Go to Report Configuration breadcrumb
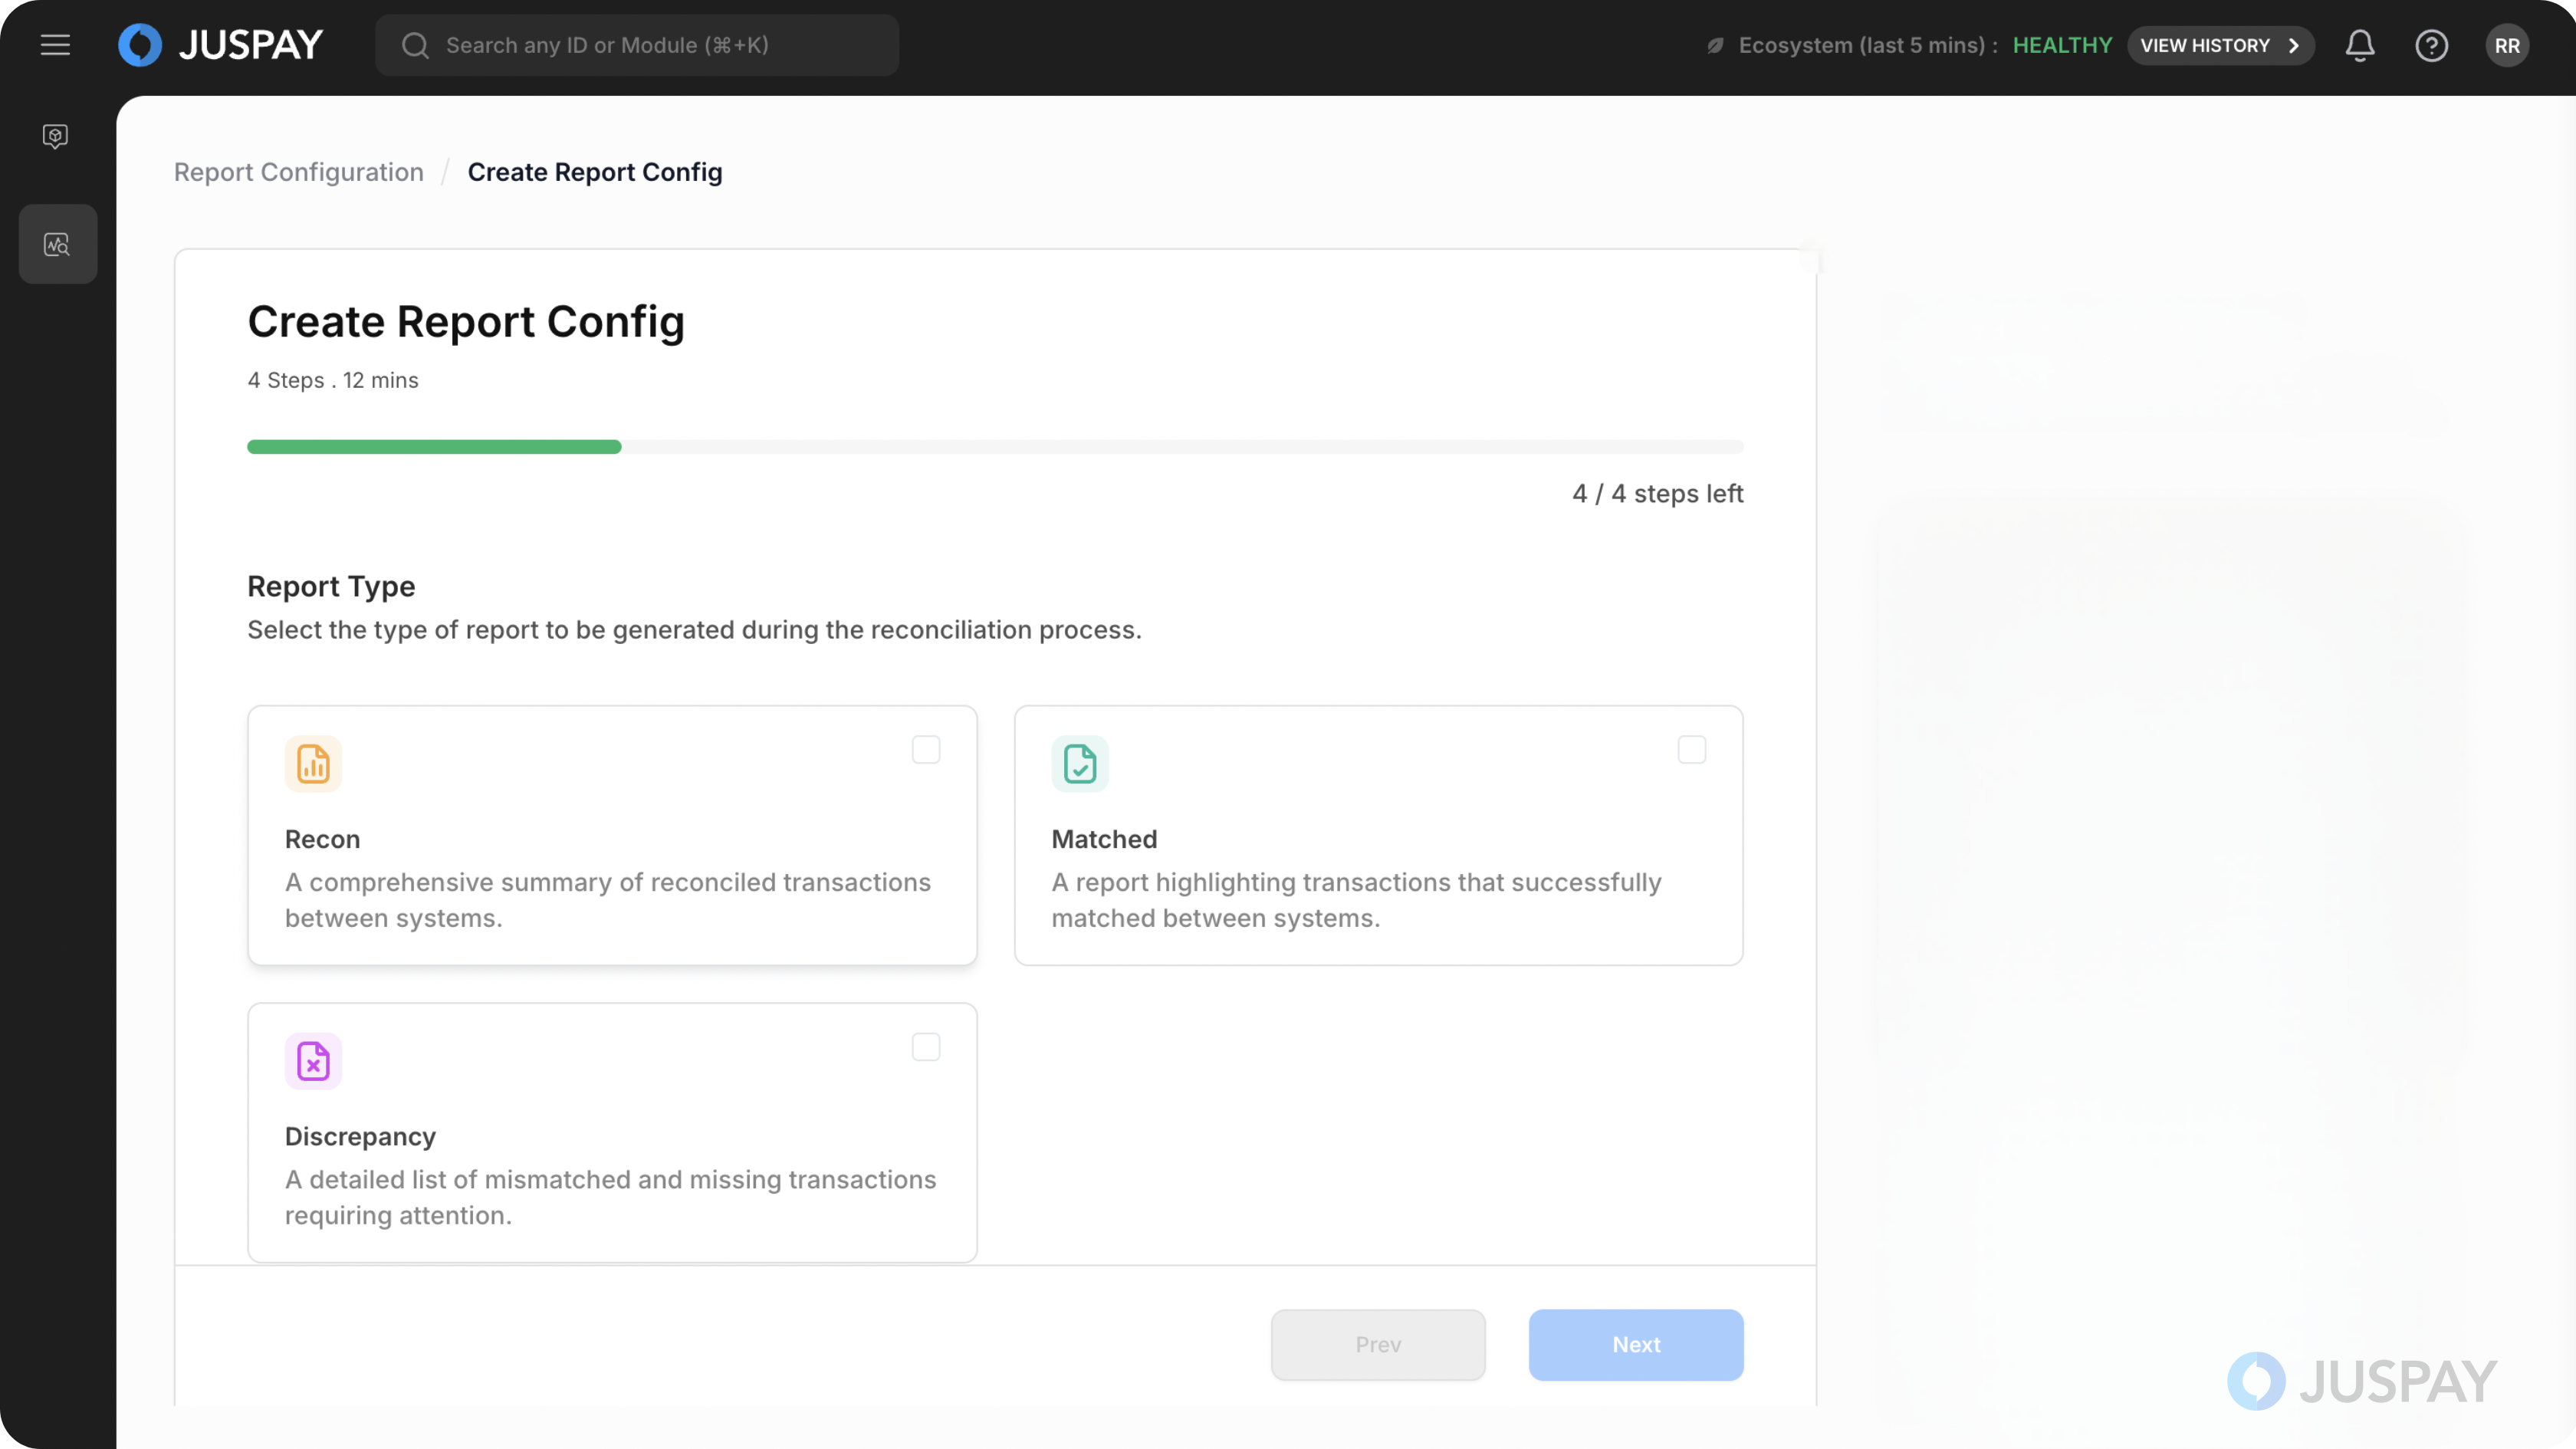This screenshot has width=2576, height=1449. coord(298,172)
